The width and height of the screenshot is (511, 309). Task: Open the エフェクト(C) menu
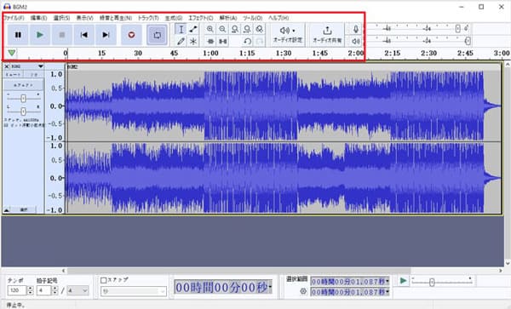[201, 18]
